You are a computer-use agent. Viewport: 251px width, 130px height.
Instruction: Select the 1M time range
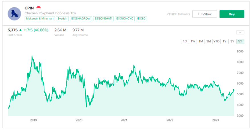[201, 42]
